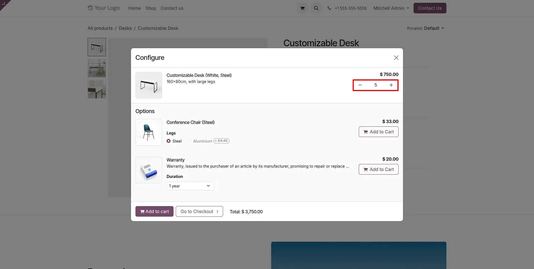534x269 pixels.
Task: Decrease the desk quantity with minus button
Action: tap(360, 85)
